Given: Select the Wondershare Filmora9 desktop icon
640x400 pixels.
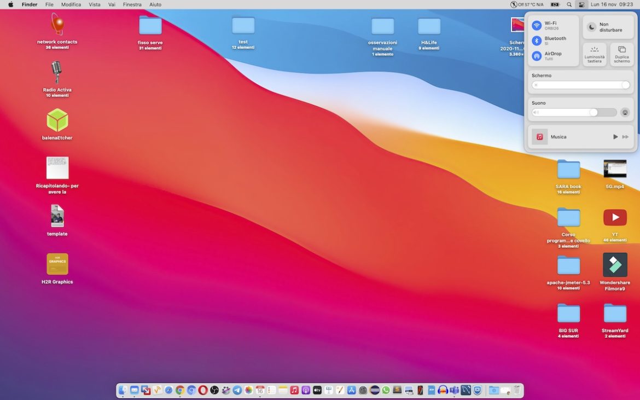Looking at the screenshot, I should 615,264.
